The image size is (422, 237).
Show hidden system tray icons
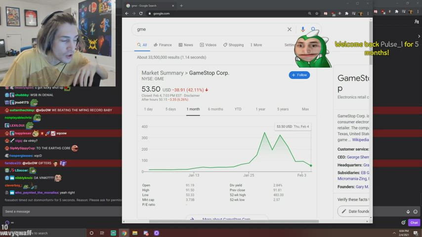[x=394, y=233]
